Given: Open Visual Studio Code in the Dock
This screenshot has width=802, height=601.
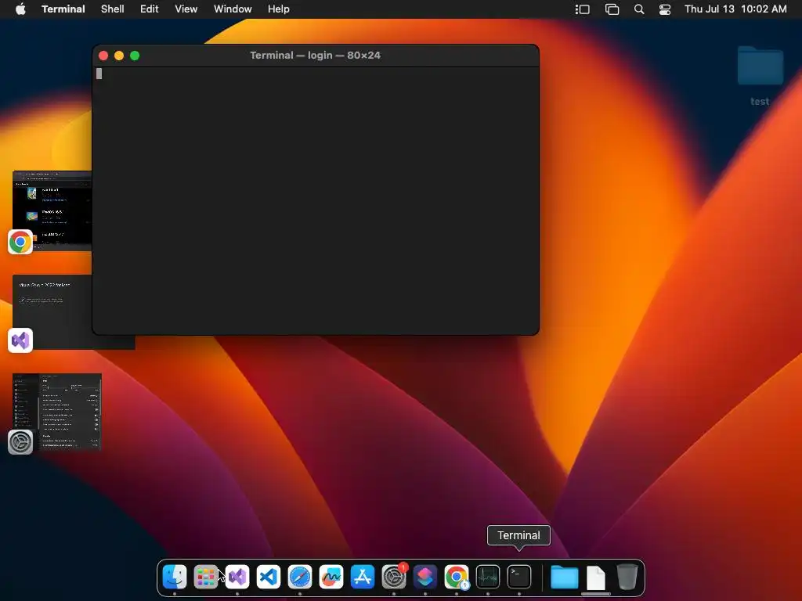Looking at the screenshot, I should point(269,577).
